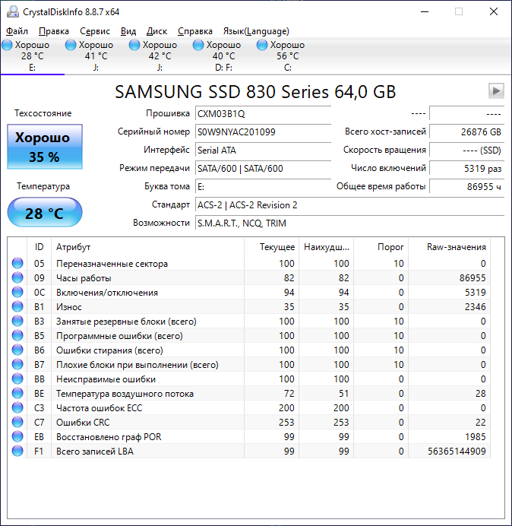Screen dimensions: 512x526
Task: Click the next disk arrow button
Action: (x=496, y=90)
